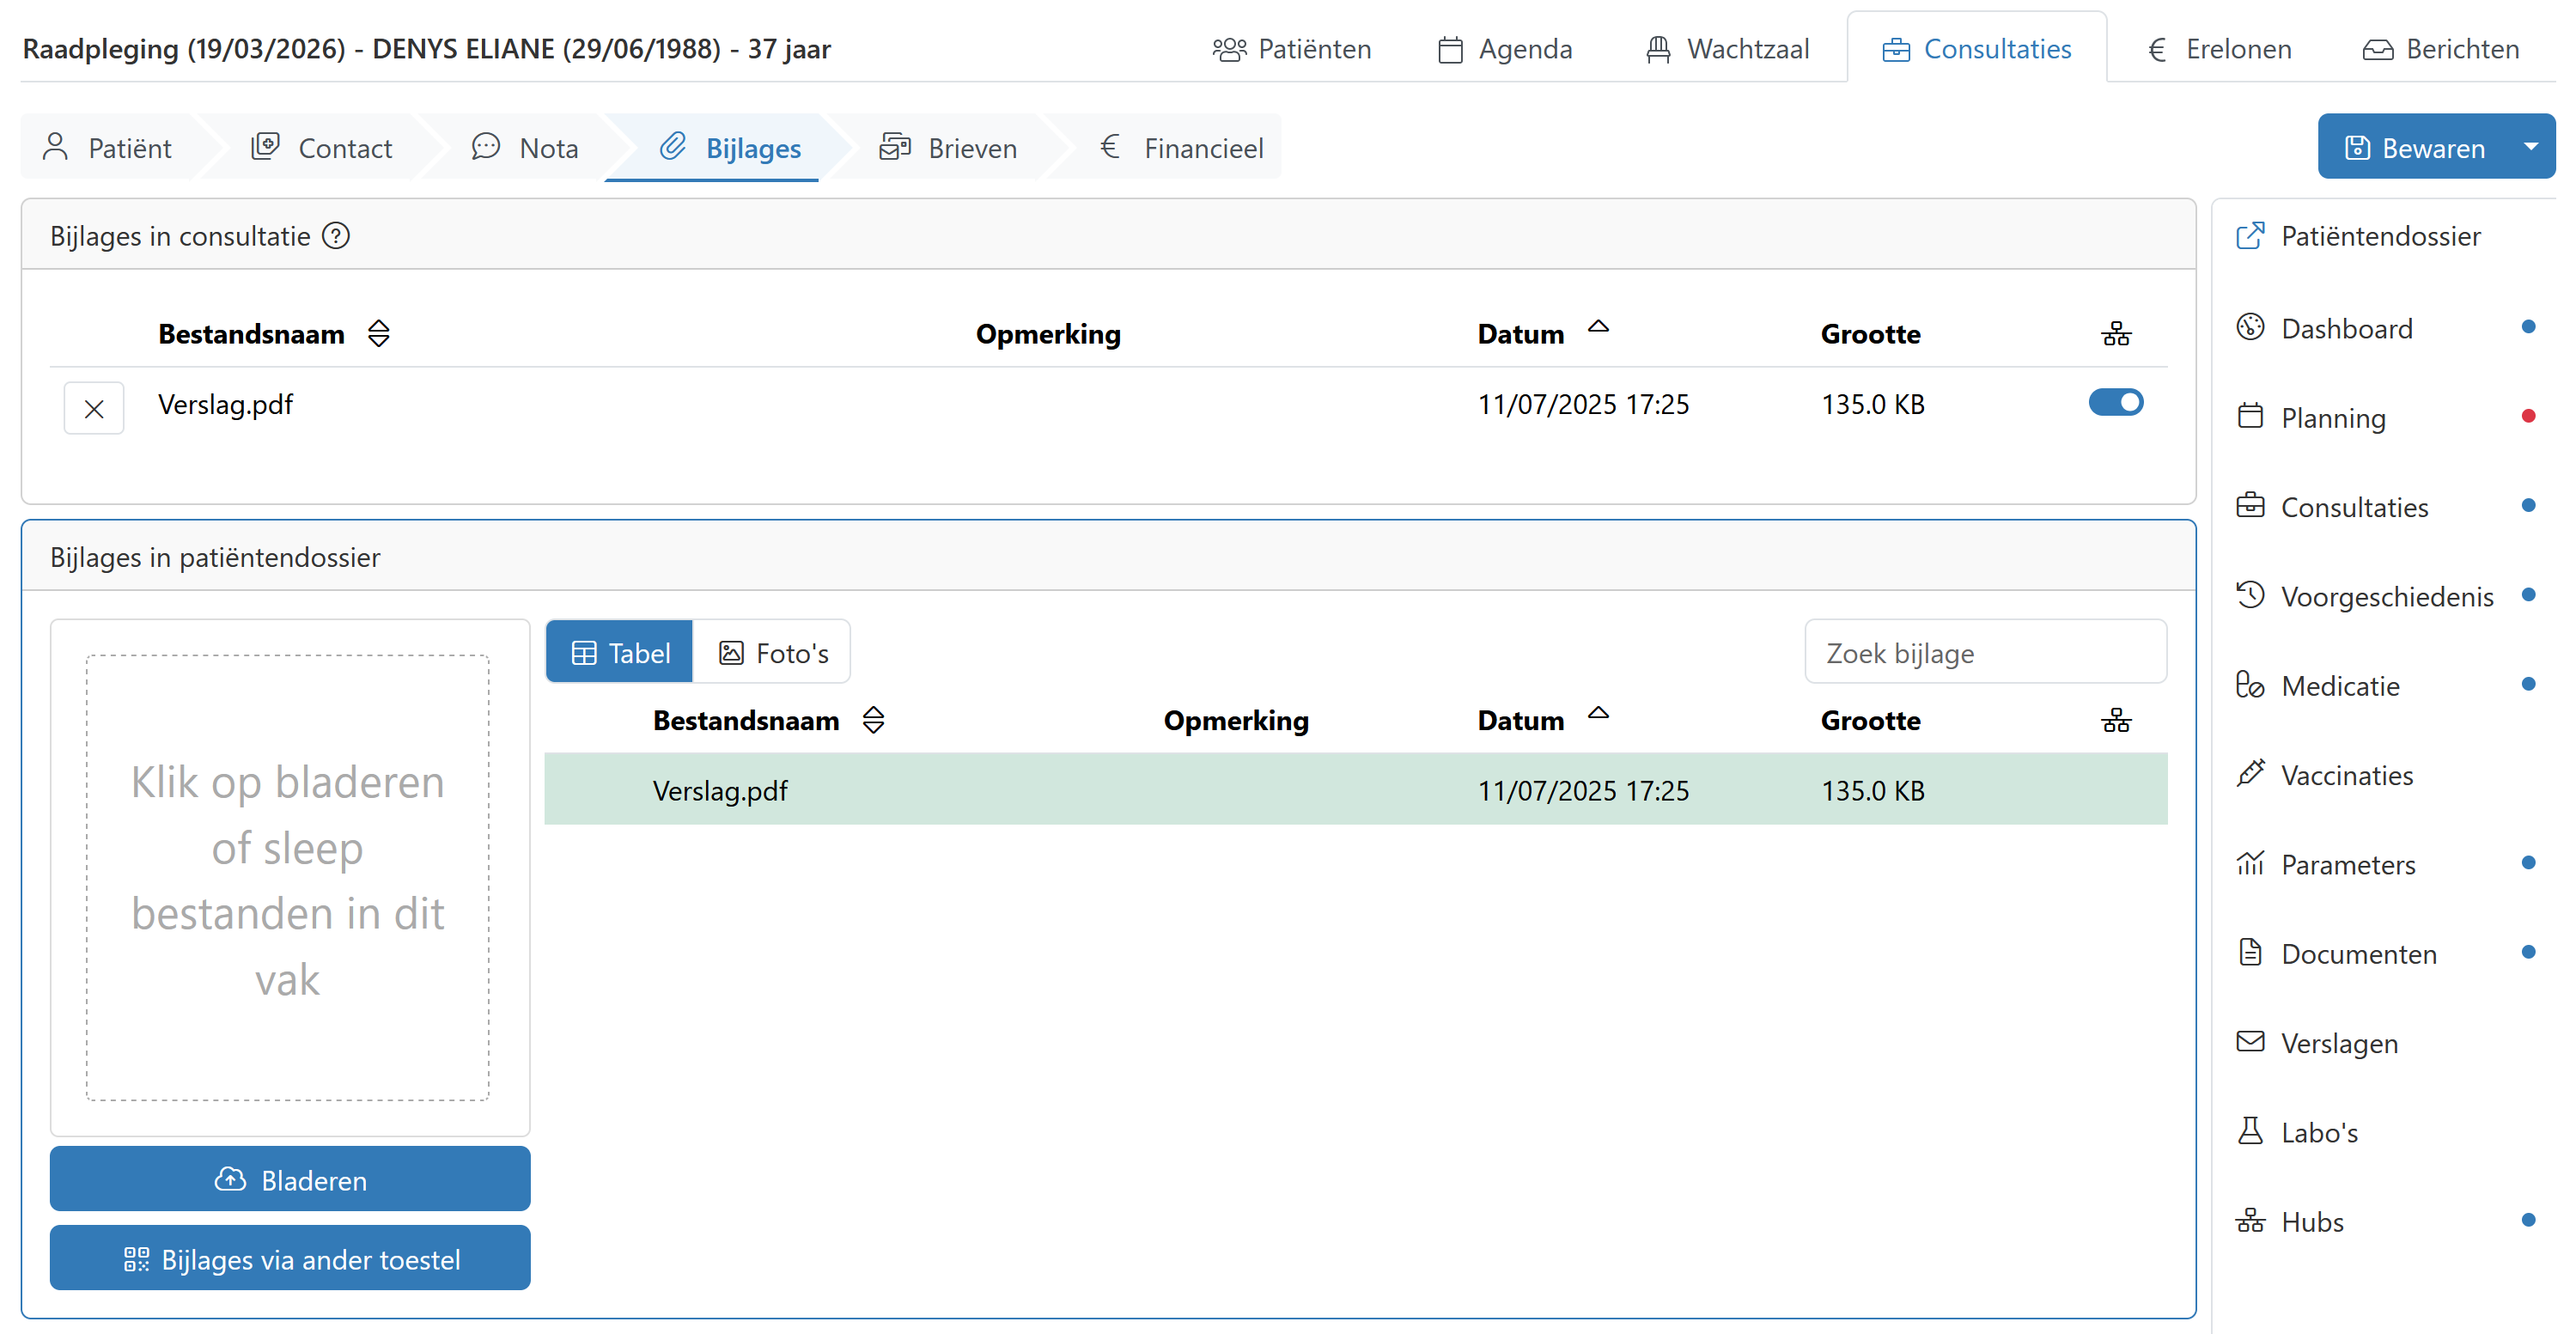Go to the Brieven tab
2576x1334 pixels.
(x=948, y=148)
